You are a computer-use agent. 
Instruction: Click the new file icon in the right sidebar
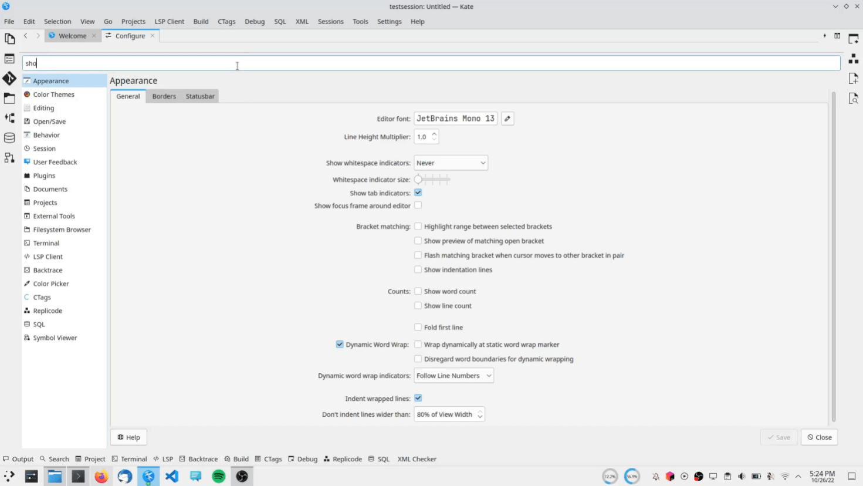854,77
